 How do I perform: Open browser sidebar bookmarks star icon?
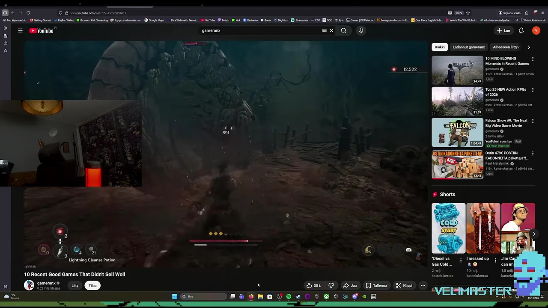pos(5,50)
